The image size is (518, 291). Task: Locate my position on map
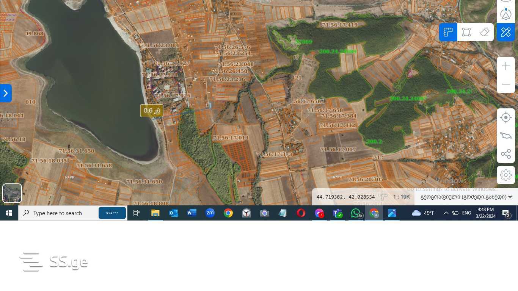pos(506,117)
